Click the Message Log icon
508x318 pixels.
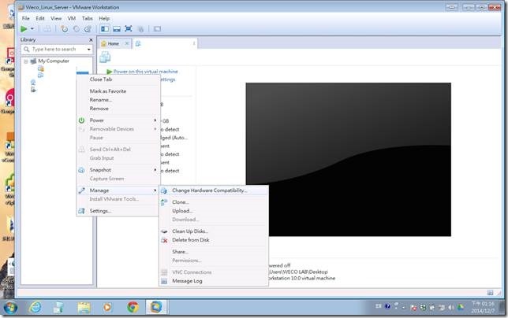pos(164,281)
